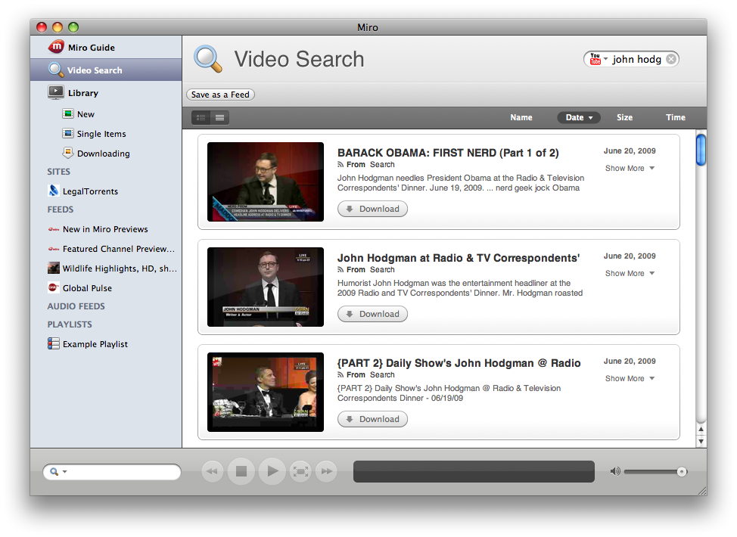Click the SITES section header
The height and width of the screenshot is (537, 737).
click(59, 172)
